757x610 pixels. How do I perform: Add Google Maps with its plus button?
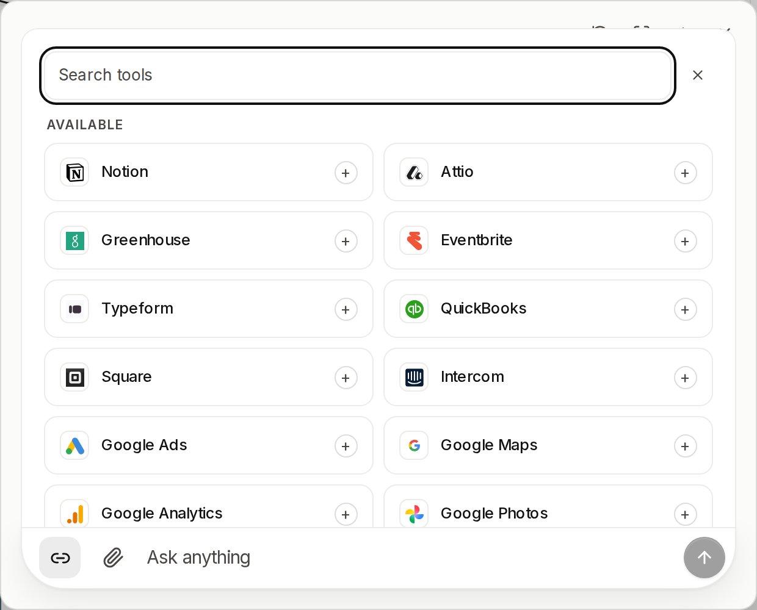pos(686,446)
